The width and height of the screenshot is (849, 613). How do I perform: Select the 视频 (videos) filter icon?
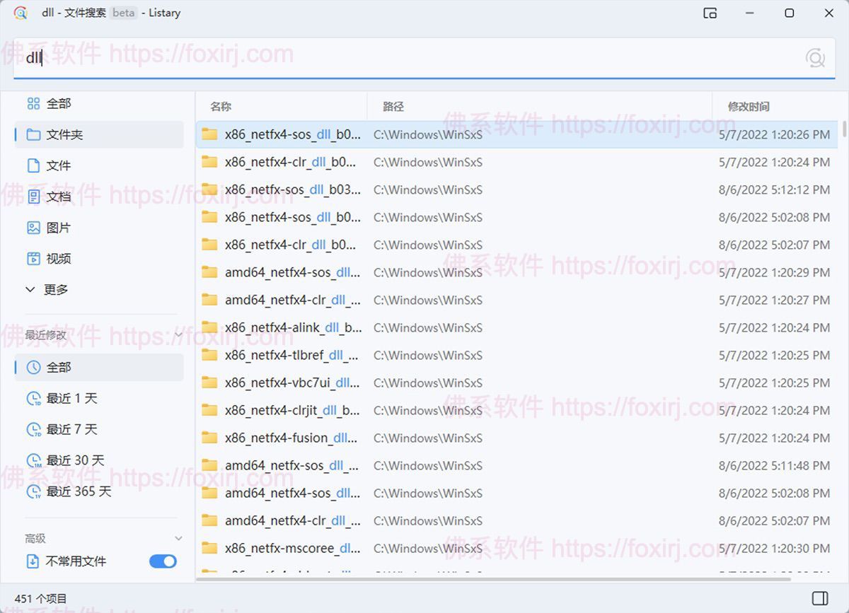click(x=33, y=258)
